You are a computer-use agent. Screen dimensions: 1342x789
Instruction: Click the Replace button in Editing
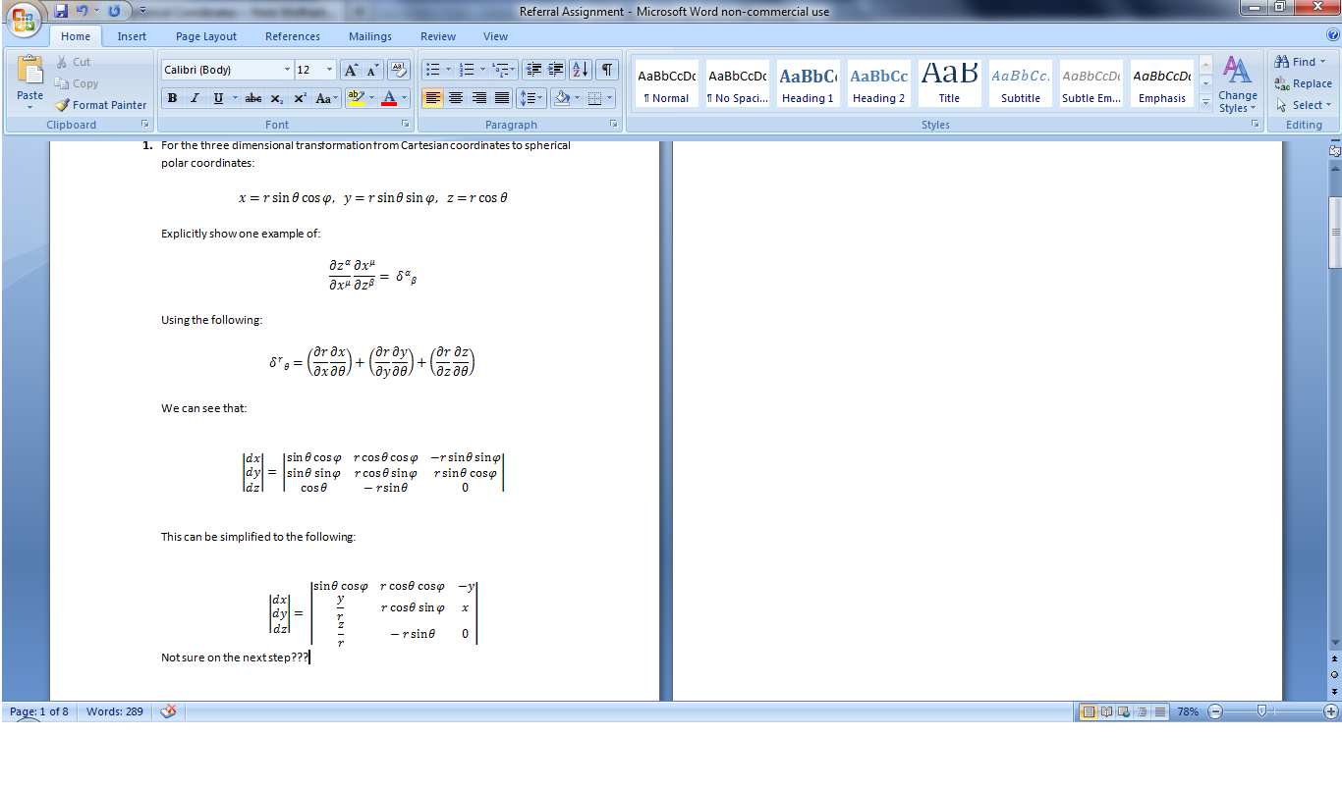(x=1303, y=83)
